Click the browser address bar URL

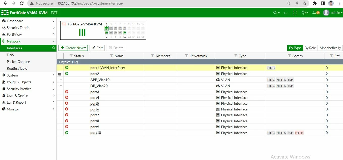90,3
